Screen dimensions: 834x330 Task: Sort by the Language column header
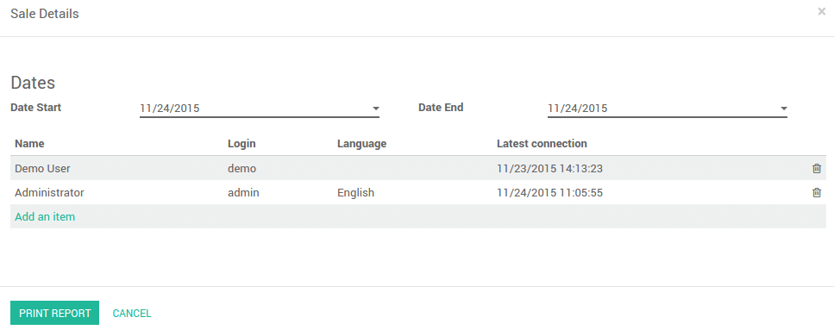[361, 144]
